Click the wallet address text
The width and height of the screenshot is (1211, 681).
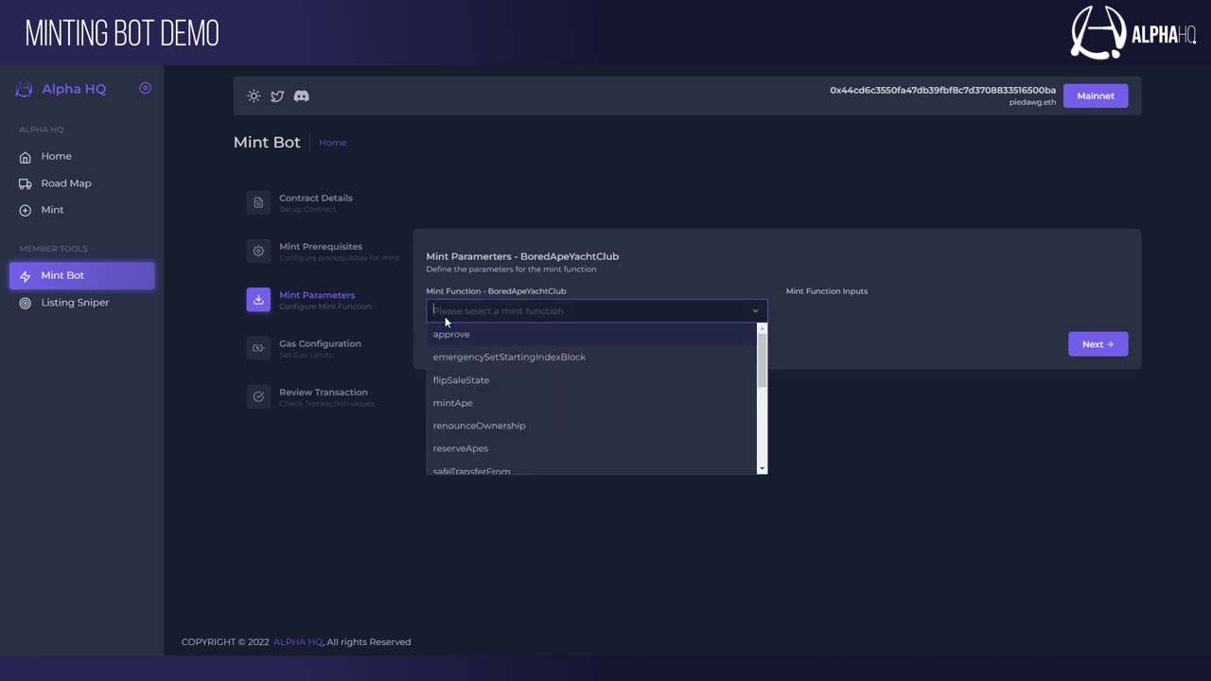click(x=942, y=91)
